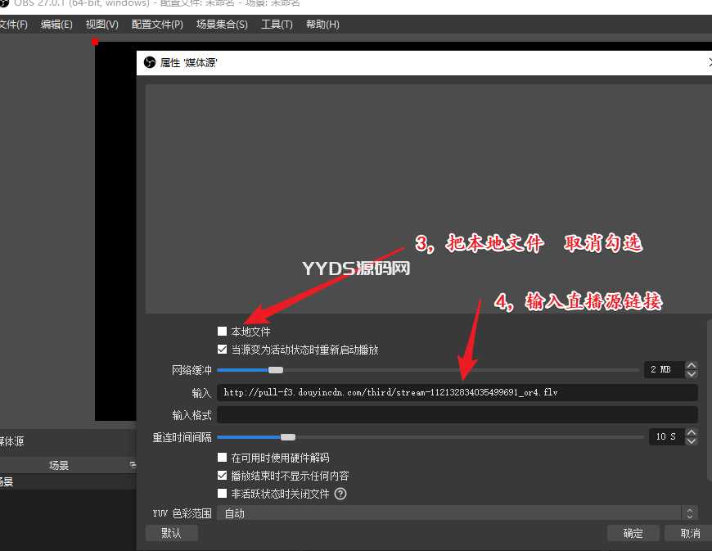
Task: Open the 配置文件(P) menu
Action: pyautogui.click(x=157, y=25)
